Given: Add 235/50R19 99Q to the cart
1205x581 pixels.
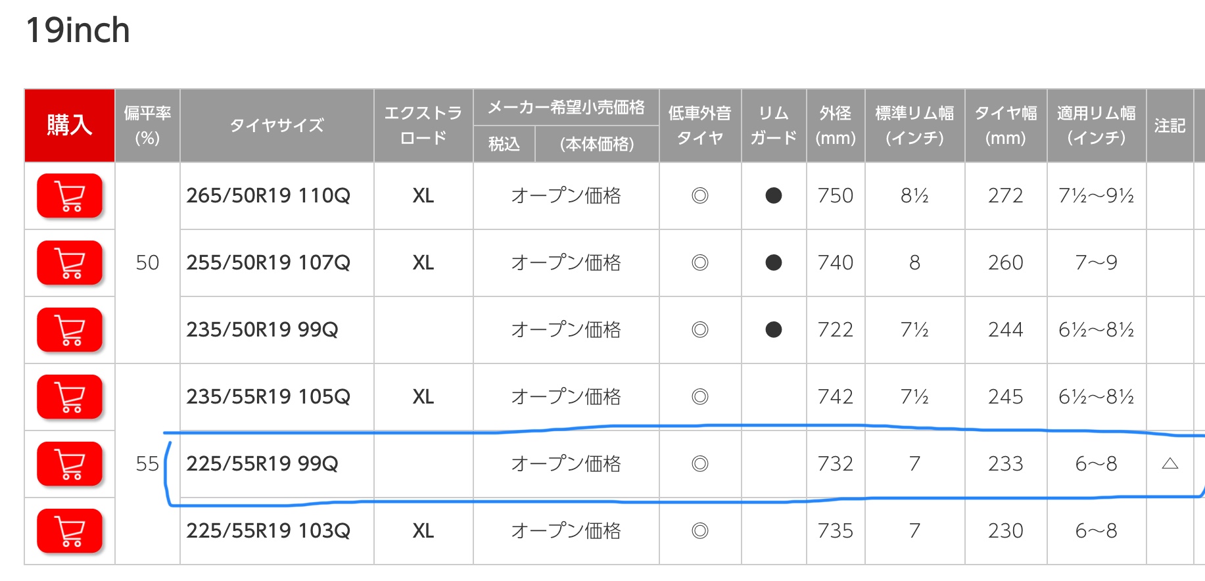Looking at the screenshot, I should [x=70, y=330].
